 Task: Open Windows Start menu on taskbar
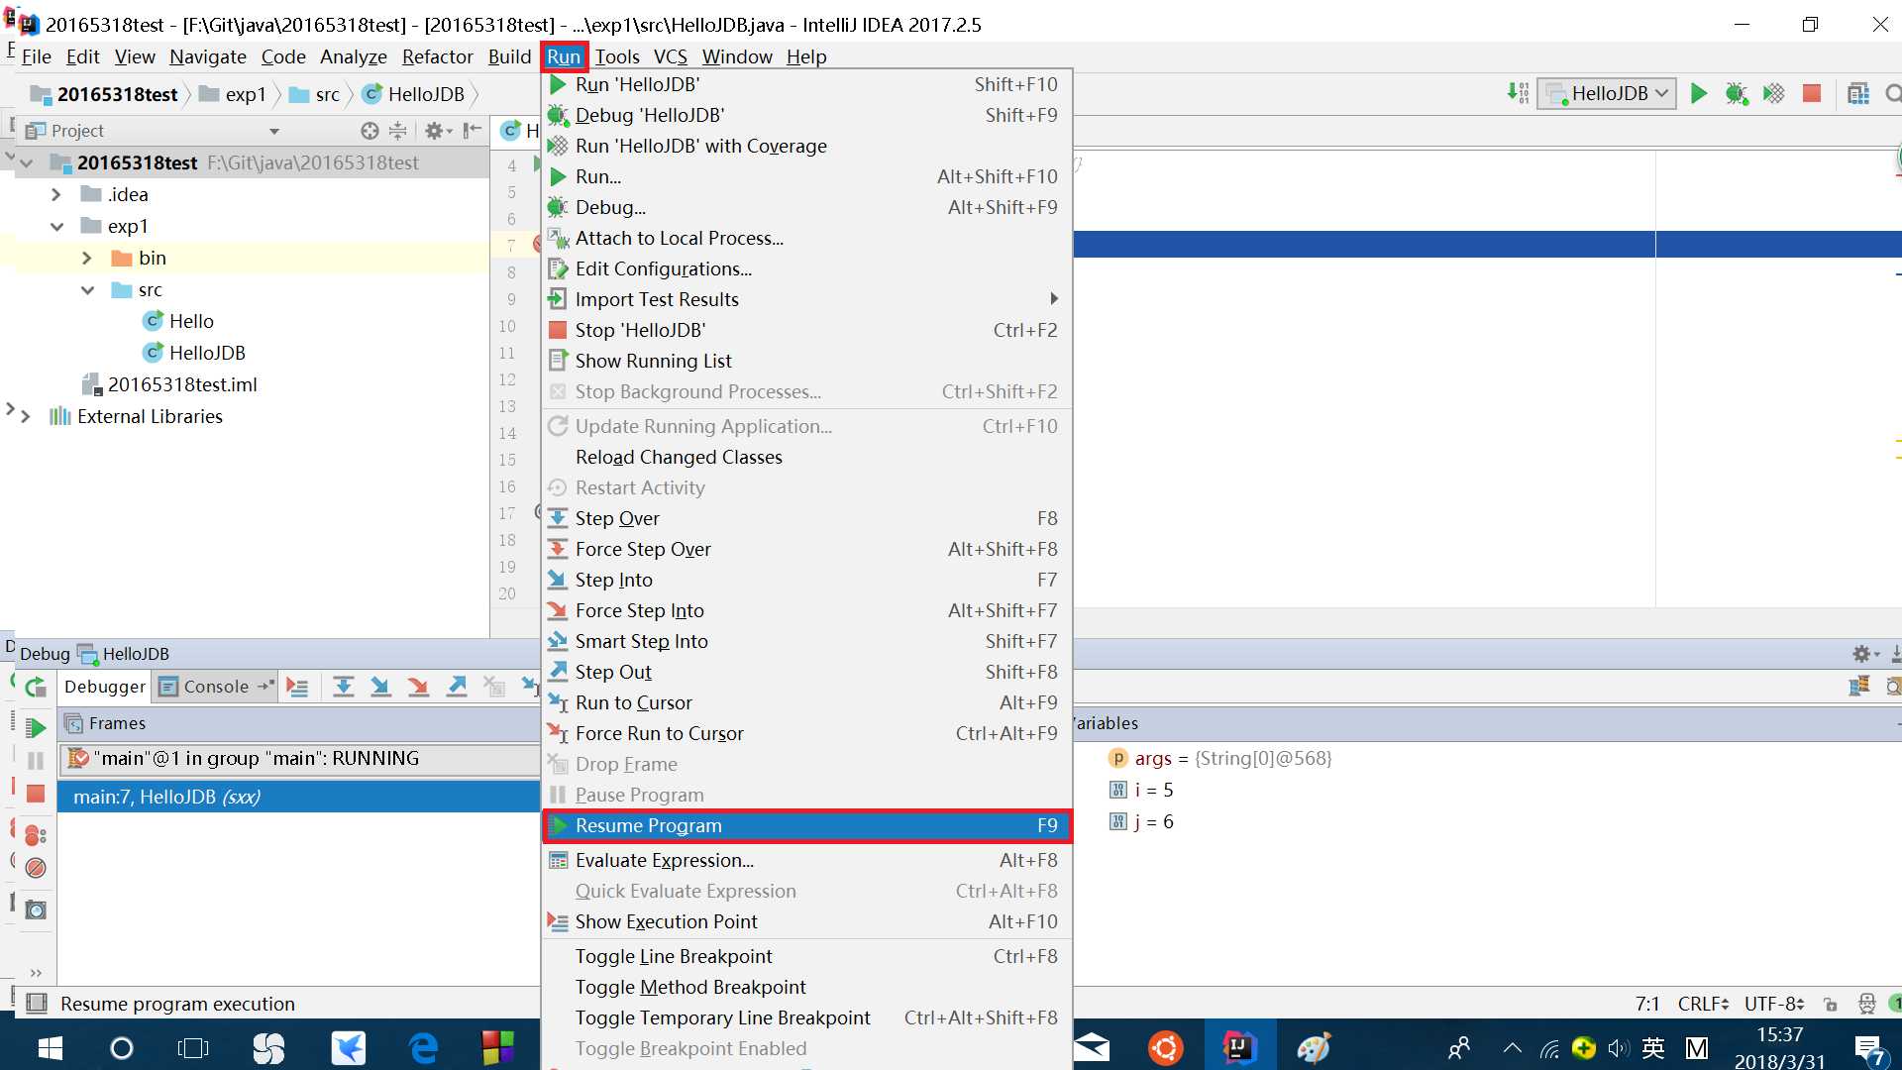coord(49,1047)
